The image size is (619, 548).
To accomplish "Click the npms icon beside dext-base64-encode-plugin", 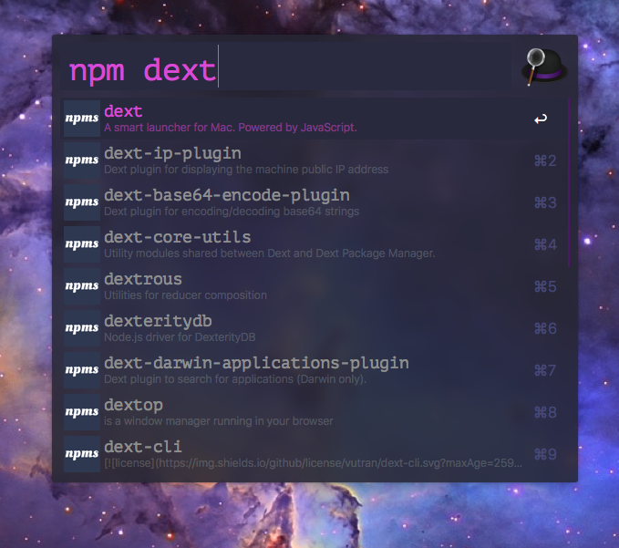I will [x=82, y=202].
